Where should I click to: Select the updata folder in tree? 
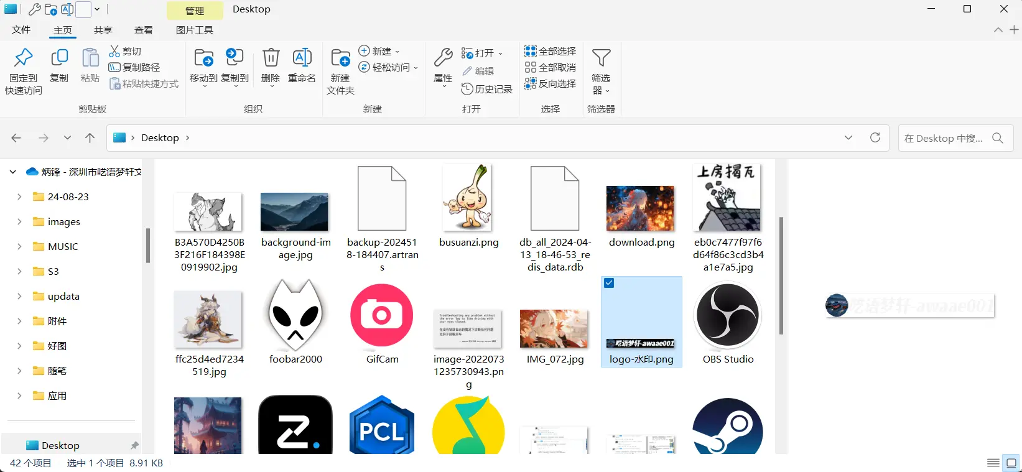[x=63, y=296]
